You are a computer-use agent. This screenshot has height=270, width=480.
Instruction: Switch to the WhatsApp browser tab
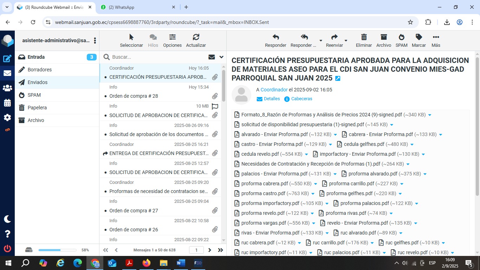(137, 7)
